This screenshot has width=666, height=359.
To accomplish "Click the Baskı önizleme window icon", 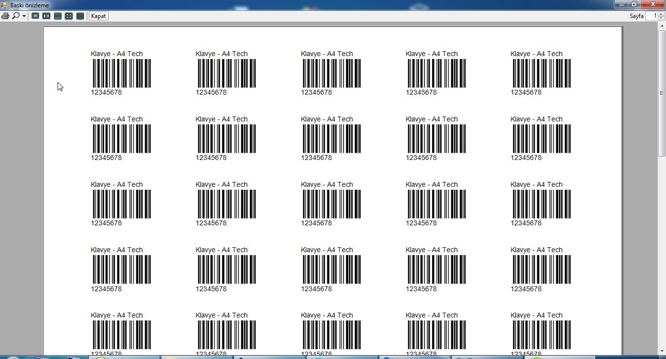I will point(4,5).
